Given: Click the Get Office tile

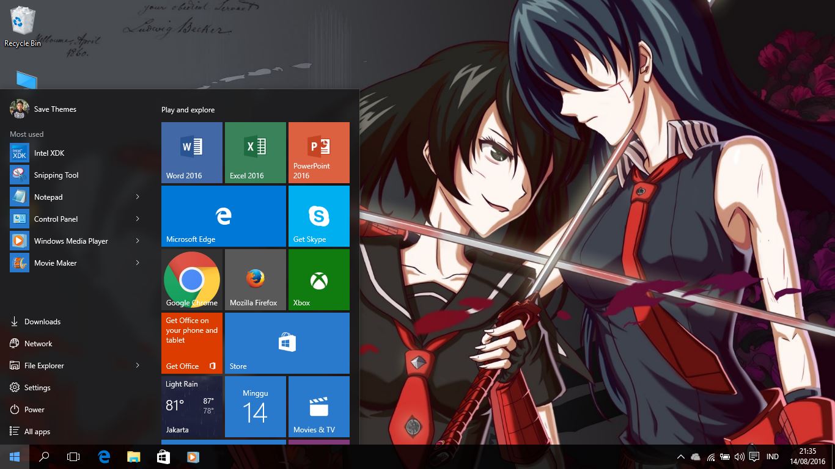Looking at the screenshot, I should pos(192,343).
